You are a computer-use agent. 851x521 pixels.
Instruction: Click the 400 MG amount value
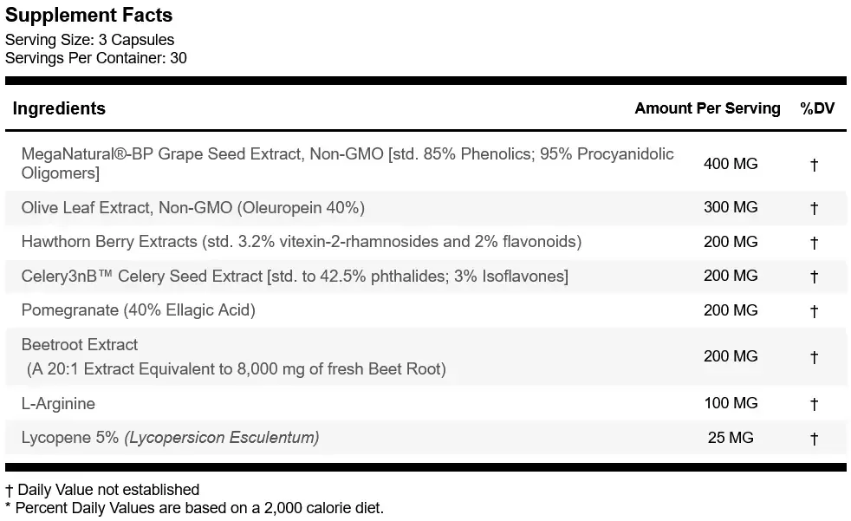[731, 164]
